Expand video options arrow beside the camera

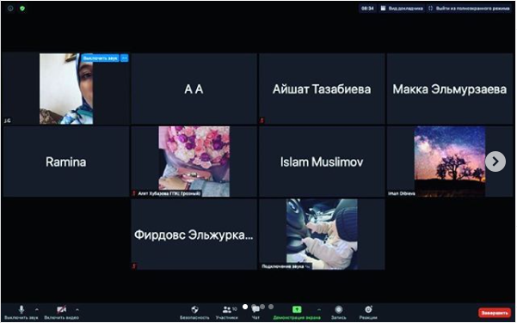coord(77,309)
